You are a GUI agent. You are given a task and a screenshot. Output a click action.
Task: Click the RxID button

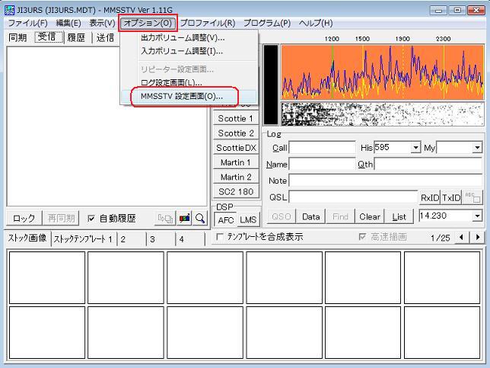point(429,197)
